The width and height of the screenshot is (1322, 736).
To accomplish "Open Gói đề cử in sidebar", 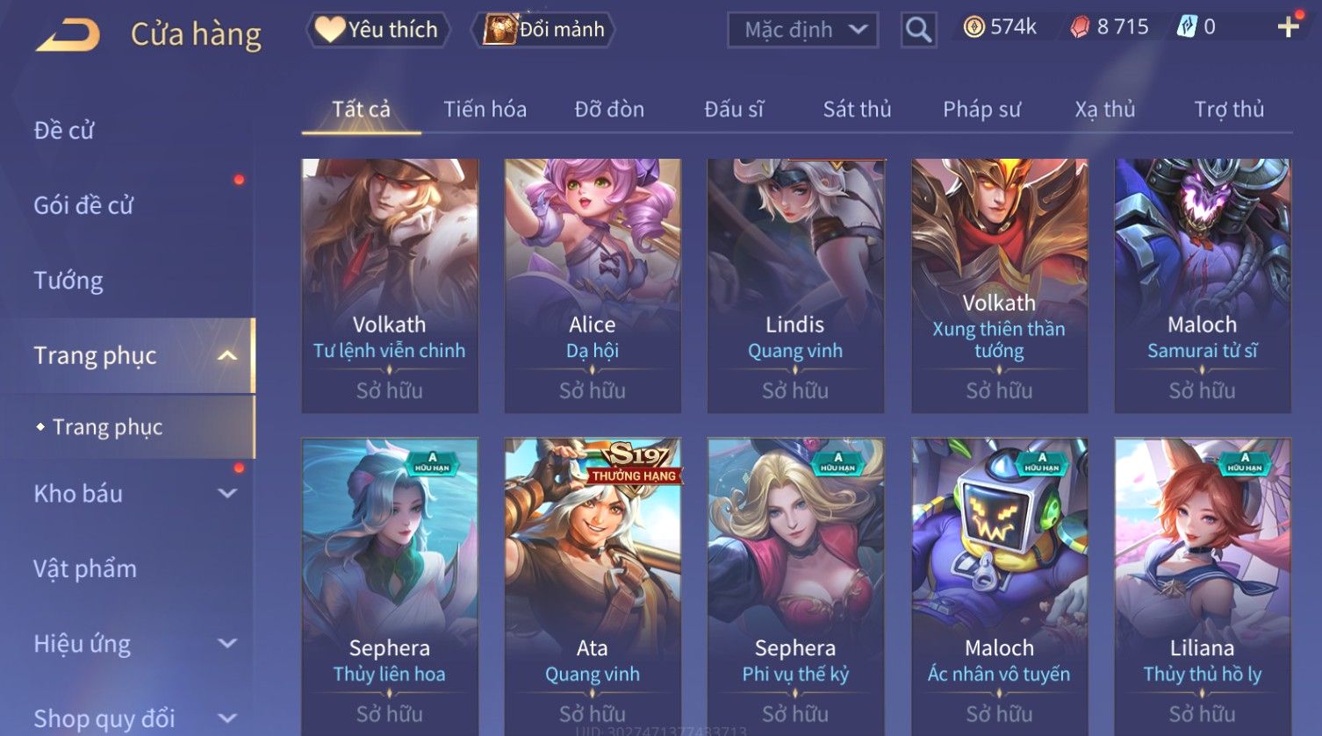I will click(x=83, y=205).
